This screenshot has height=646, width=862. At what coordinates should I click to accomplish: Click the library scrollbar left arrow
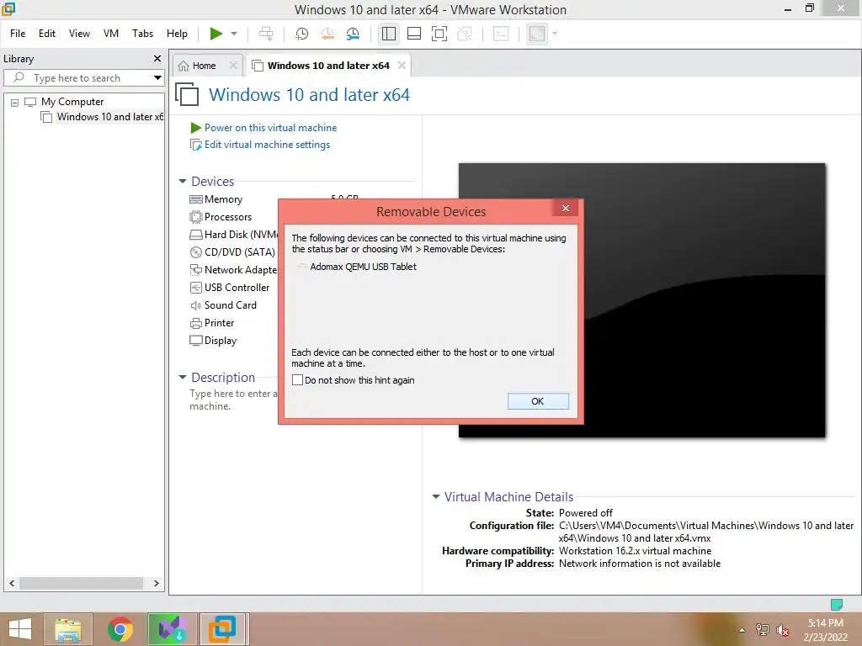coord(12,584)
